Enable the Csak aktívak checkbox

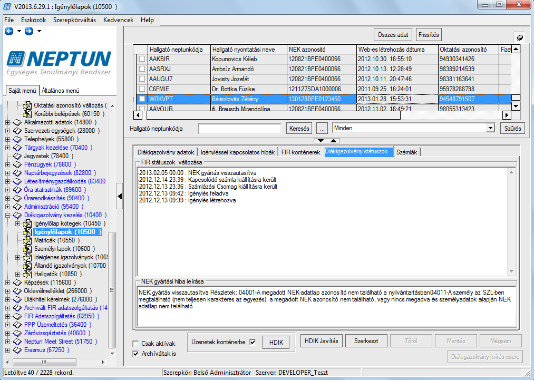tap(135, 344)
